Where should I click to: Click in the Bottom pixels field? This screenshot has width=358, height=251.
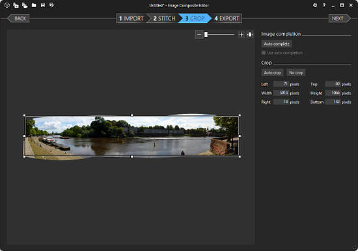(x=333, y=102)
